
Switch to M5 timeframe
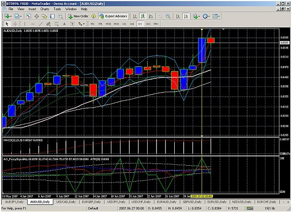[x=100, y=24]
